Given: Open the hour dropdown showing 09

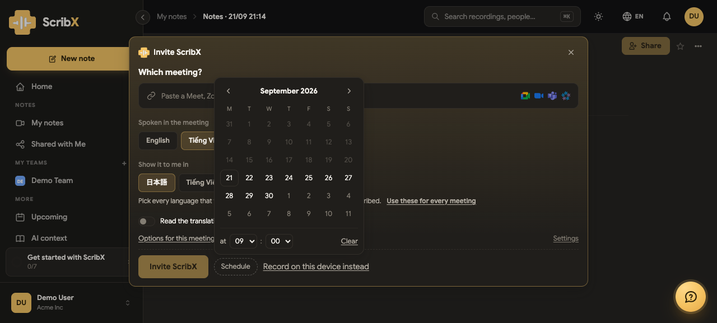Looking at the screenshot, I should point(243,241).
